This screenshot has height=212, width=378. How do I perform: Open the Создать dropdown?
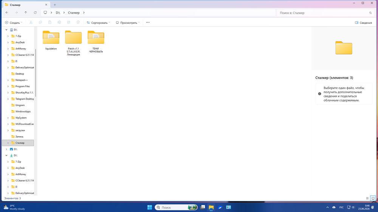(14, 23)
